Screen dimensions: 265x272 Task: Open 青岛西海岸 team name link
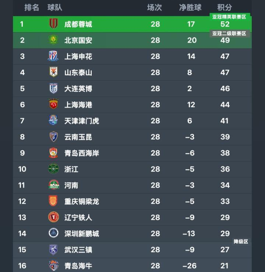(x=82, y=153)
